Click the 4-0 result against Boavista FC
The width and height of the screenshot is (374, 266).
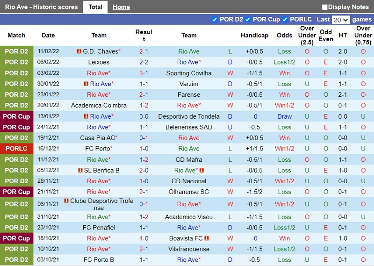coord(144,238)
